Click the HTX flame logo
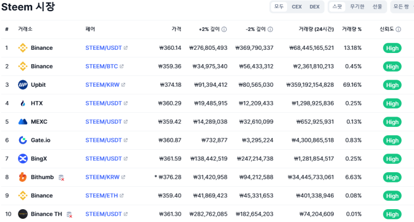The height and width of the screenshot is (222, 414). tap(22, 103)
